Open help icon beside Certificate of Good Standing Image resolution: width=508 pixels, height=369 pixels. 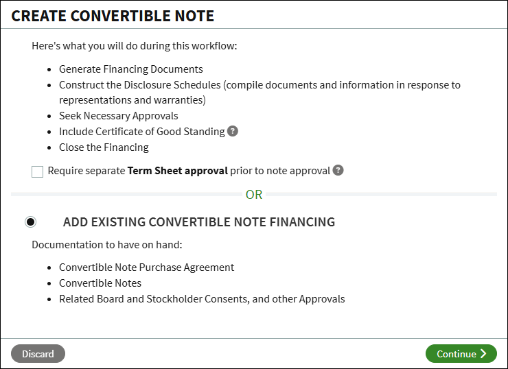click(x=232, y=131)
